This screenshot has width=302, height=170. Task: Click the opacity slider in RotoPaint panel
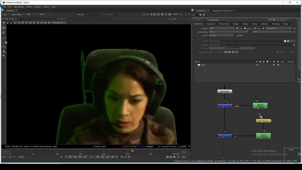coord(257,45)
